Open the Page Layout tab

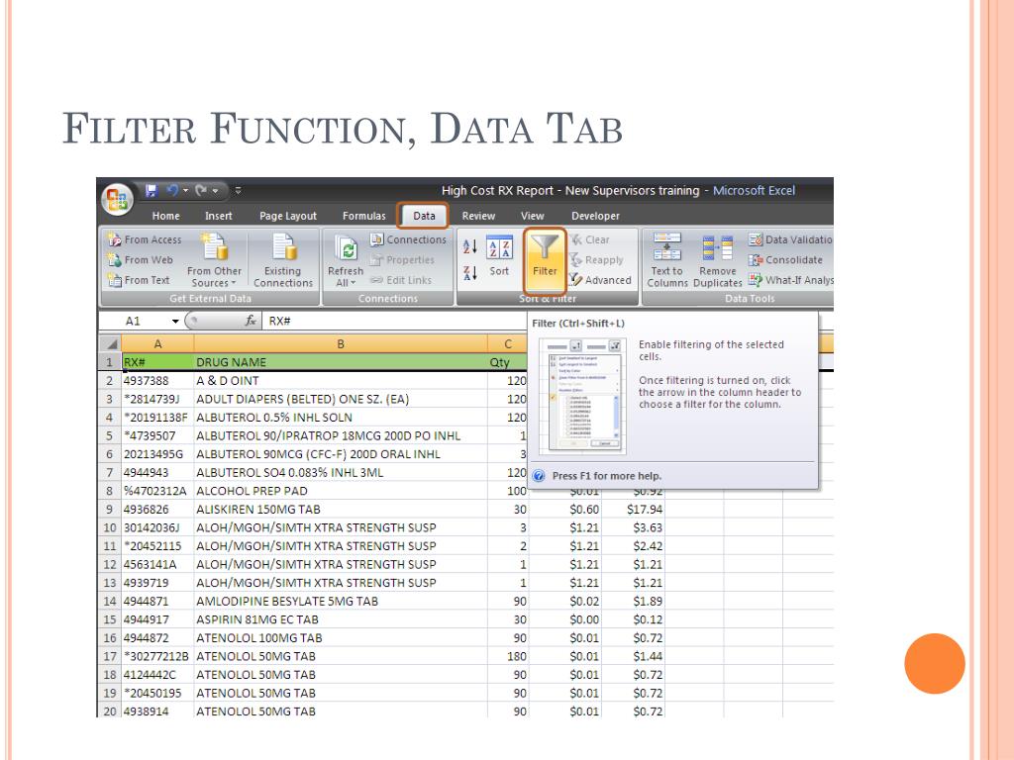click(x=288, y=216)
